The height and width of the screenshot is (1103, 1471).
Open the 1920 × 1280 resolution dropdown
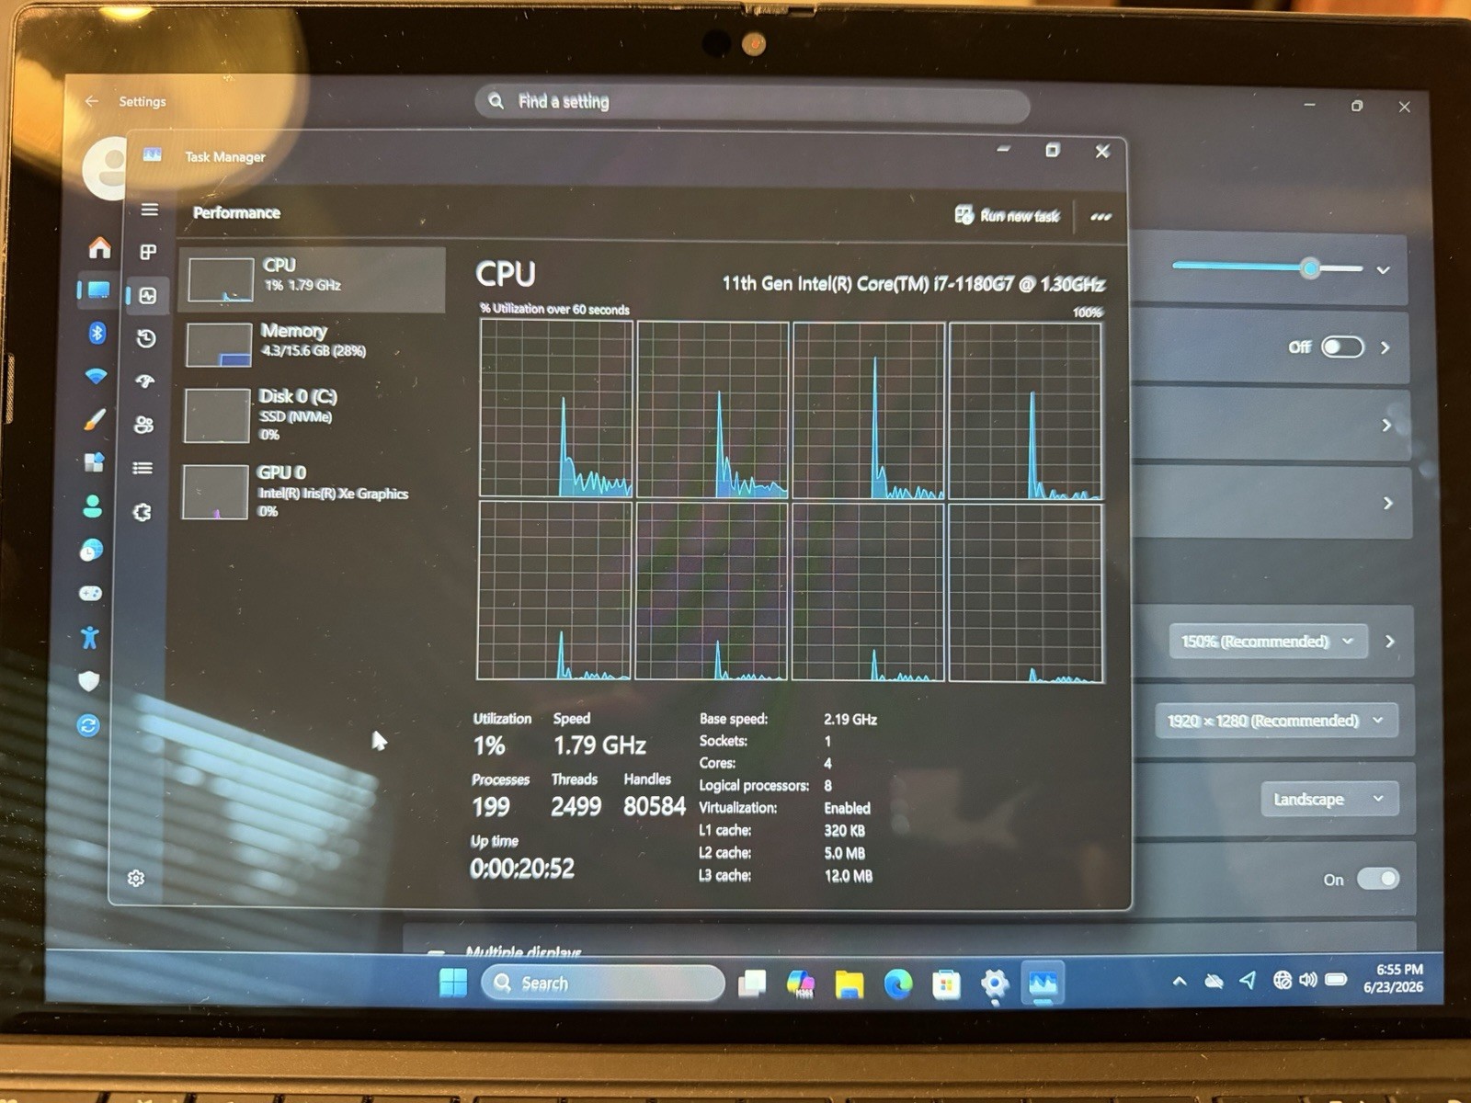pyautogui.click(x=1276, y=721)
